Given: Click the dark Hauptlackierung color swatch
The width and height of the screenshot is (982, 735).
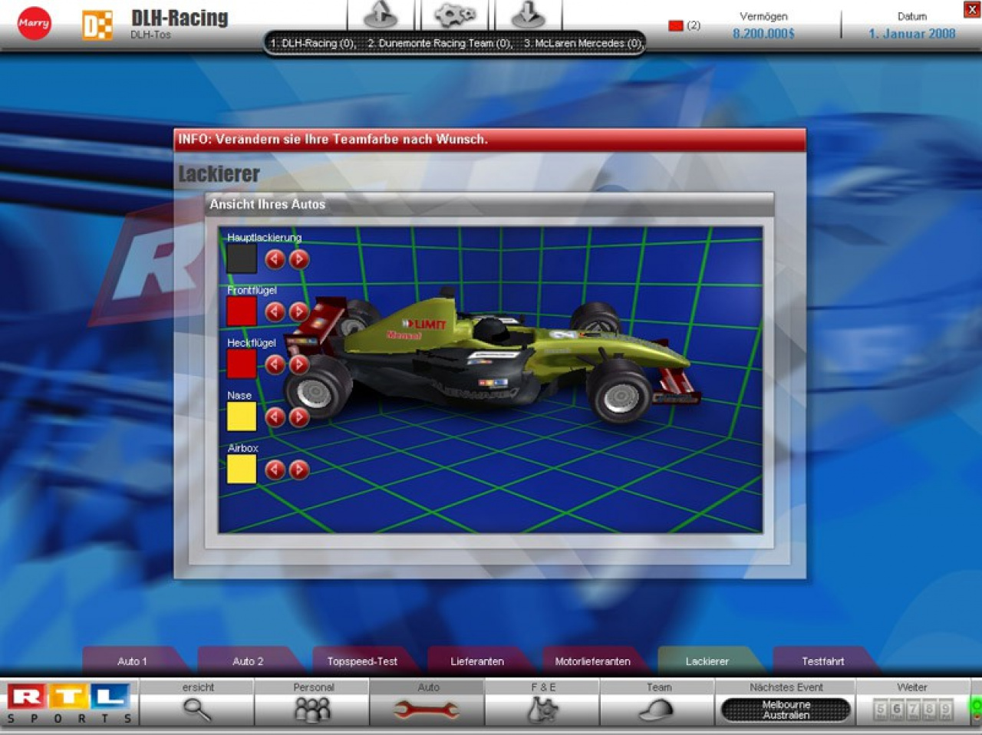Looking at the screenshot, I should pyautogui.click(x=242, y=259).
